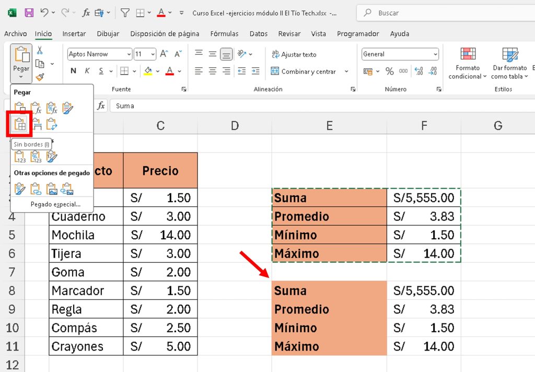Switch to the Programador tab
Image resolution: width=535 pixels, height=372 pixels.
click(358, 33)
